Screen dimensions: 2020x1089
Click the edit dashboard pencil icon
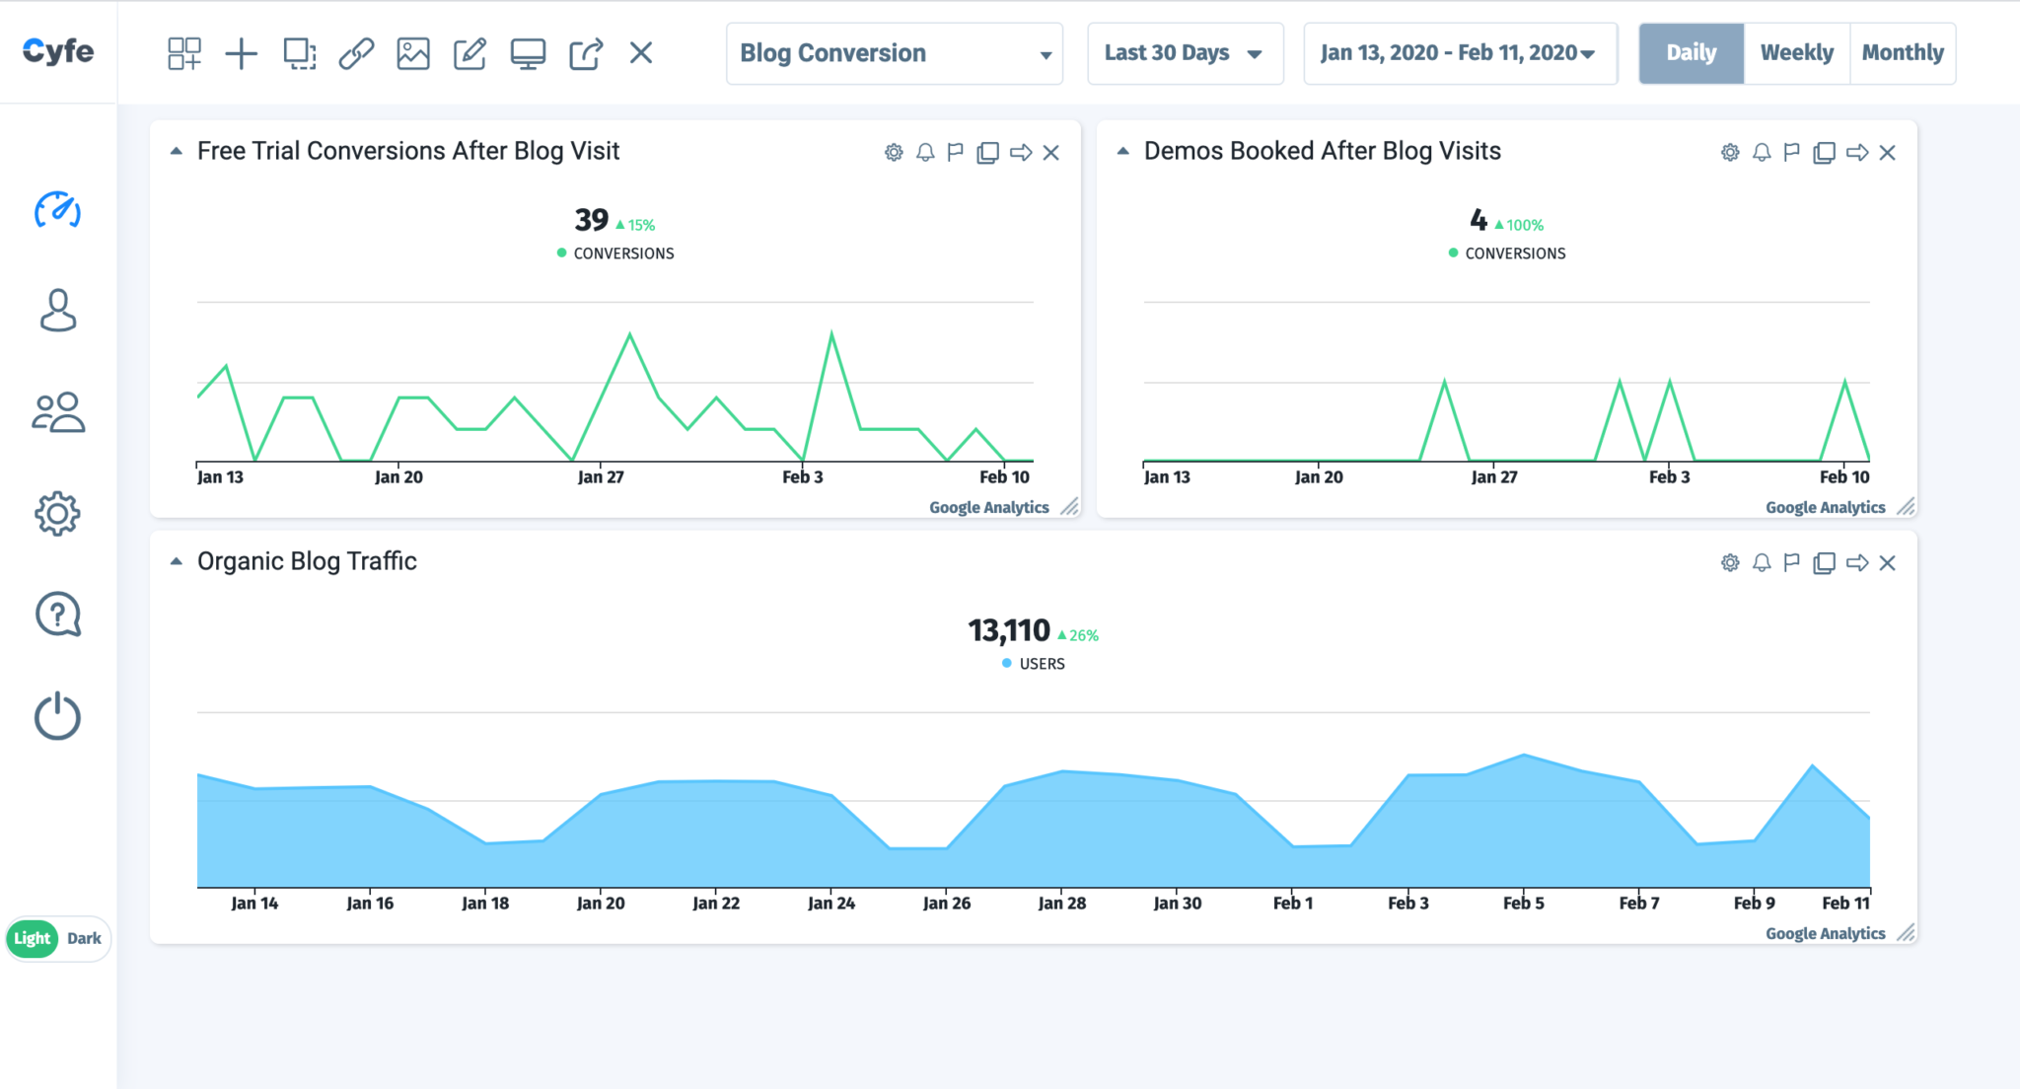point(470,54)
